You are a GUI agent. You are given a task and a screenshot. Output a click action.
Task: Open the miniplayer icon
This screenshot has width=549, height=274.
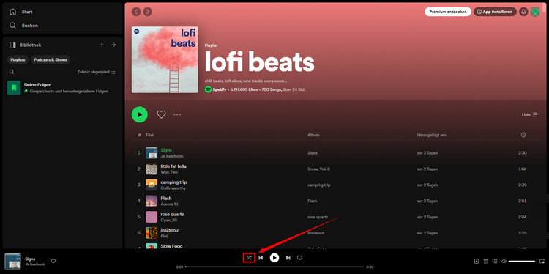point(542,261)
